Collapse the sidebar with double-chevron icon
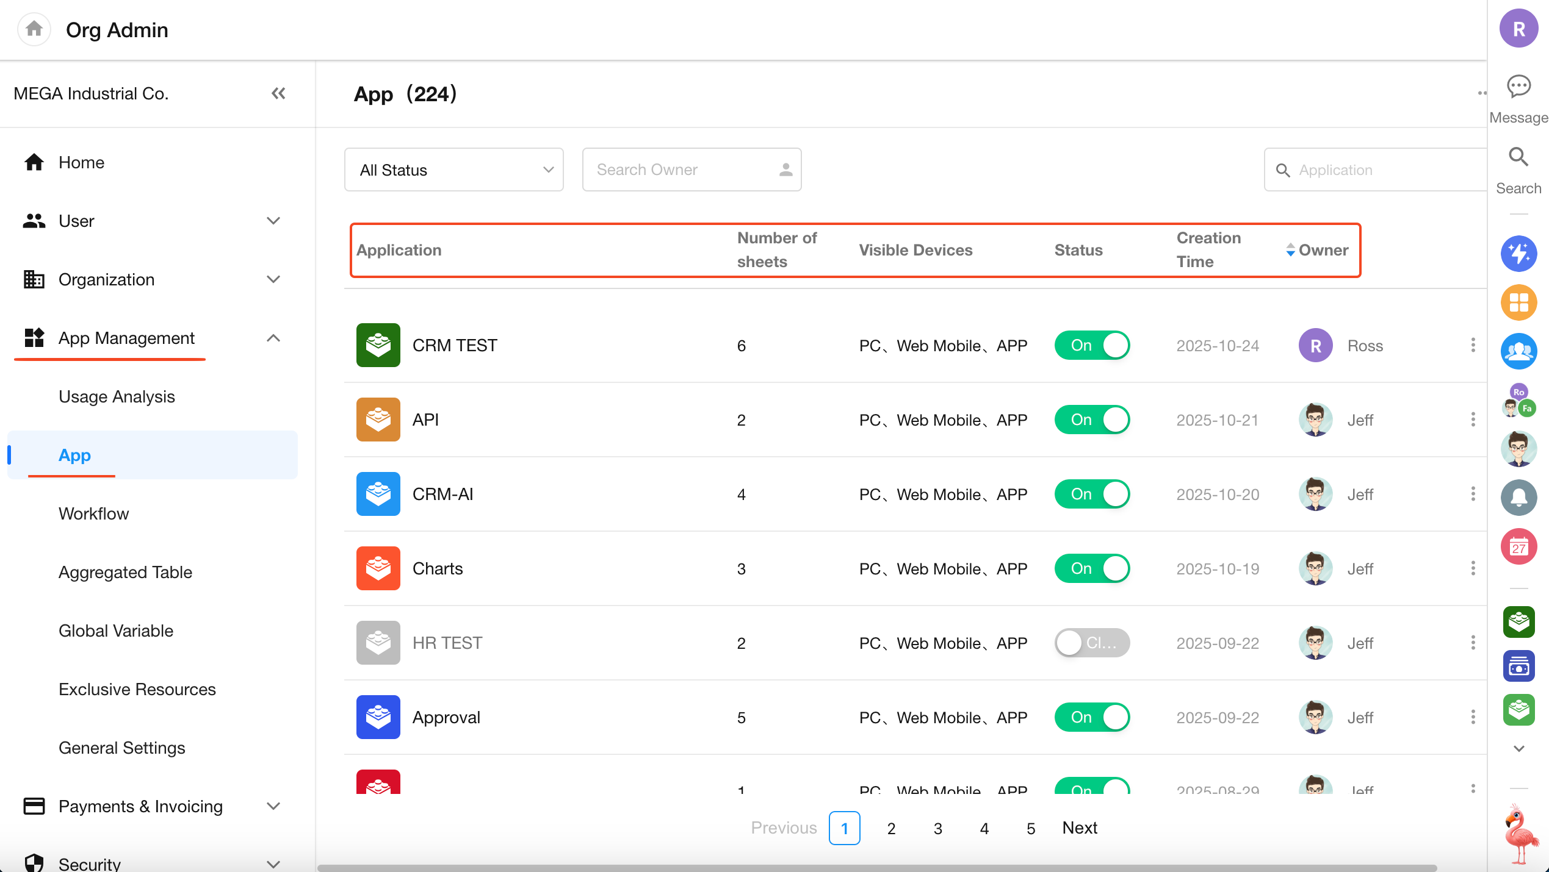Screen dimensions: 1549x872 [278, 93]
